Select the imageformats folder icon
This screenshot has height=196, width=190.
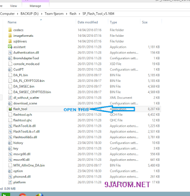tap(10, 36)
